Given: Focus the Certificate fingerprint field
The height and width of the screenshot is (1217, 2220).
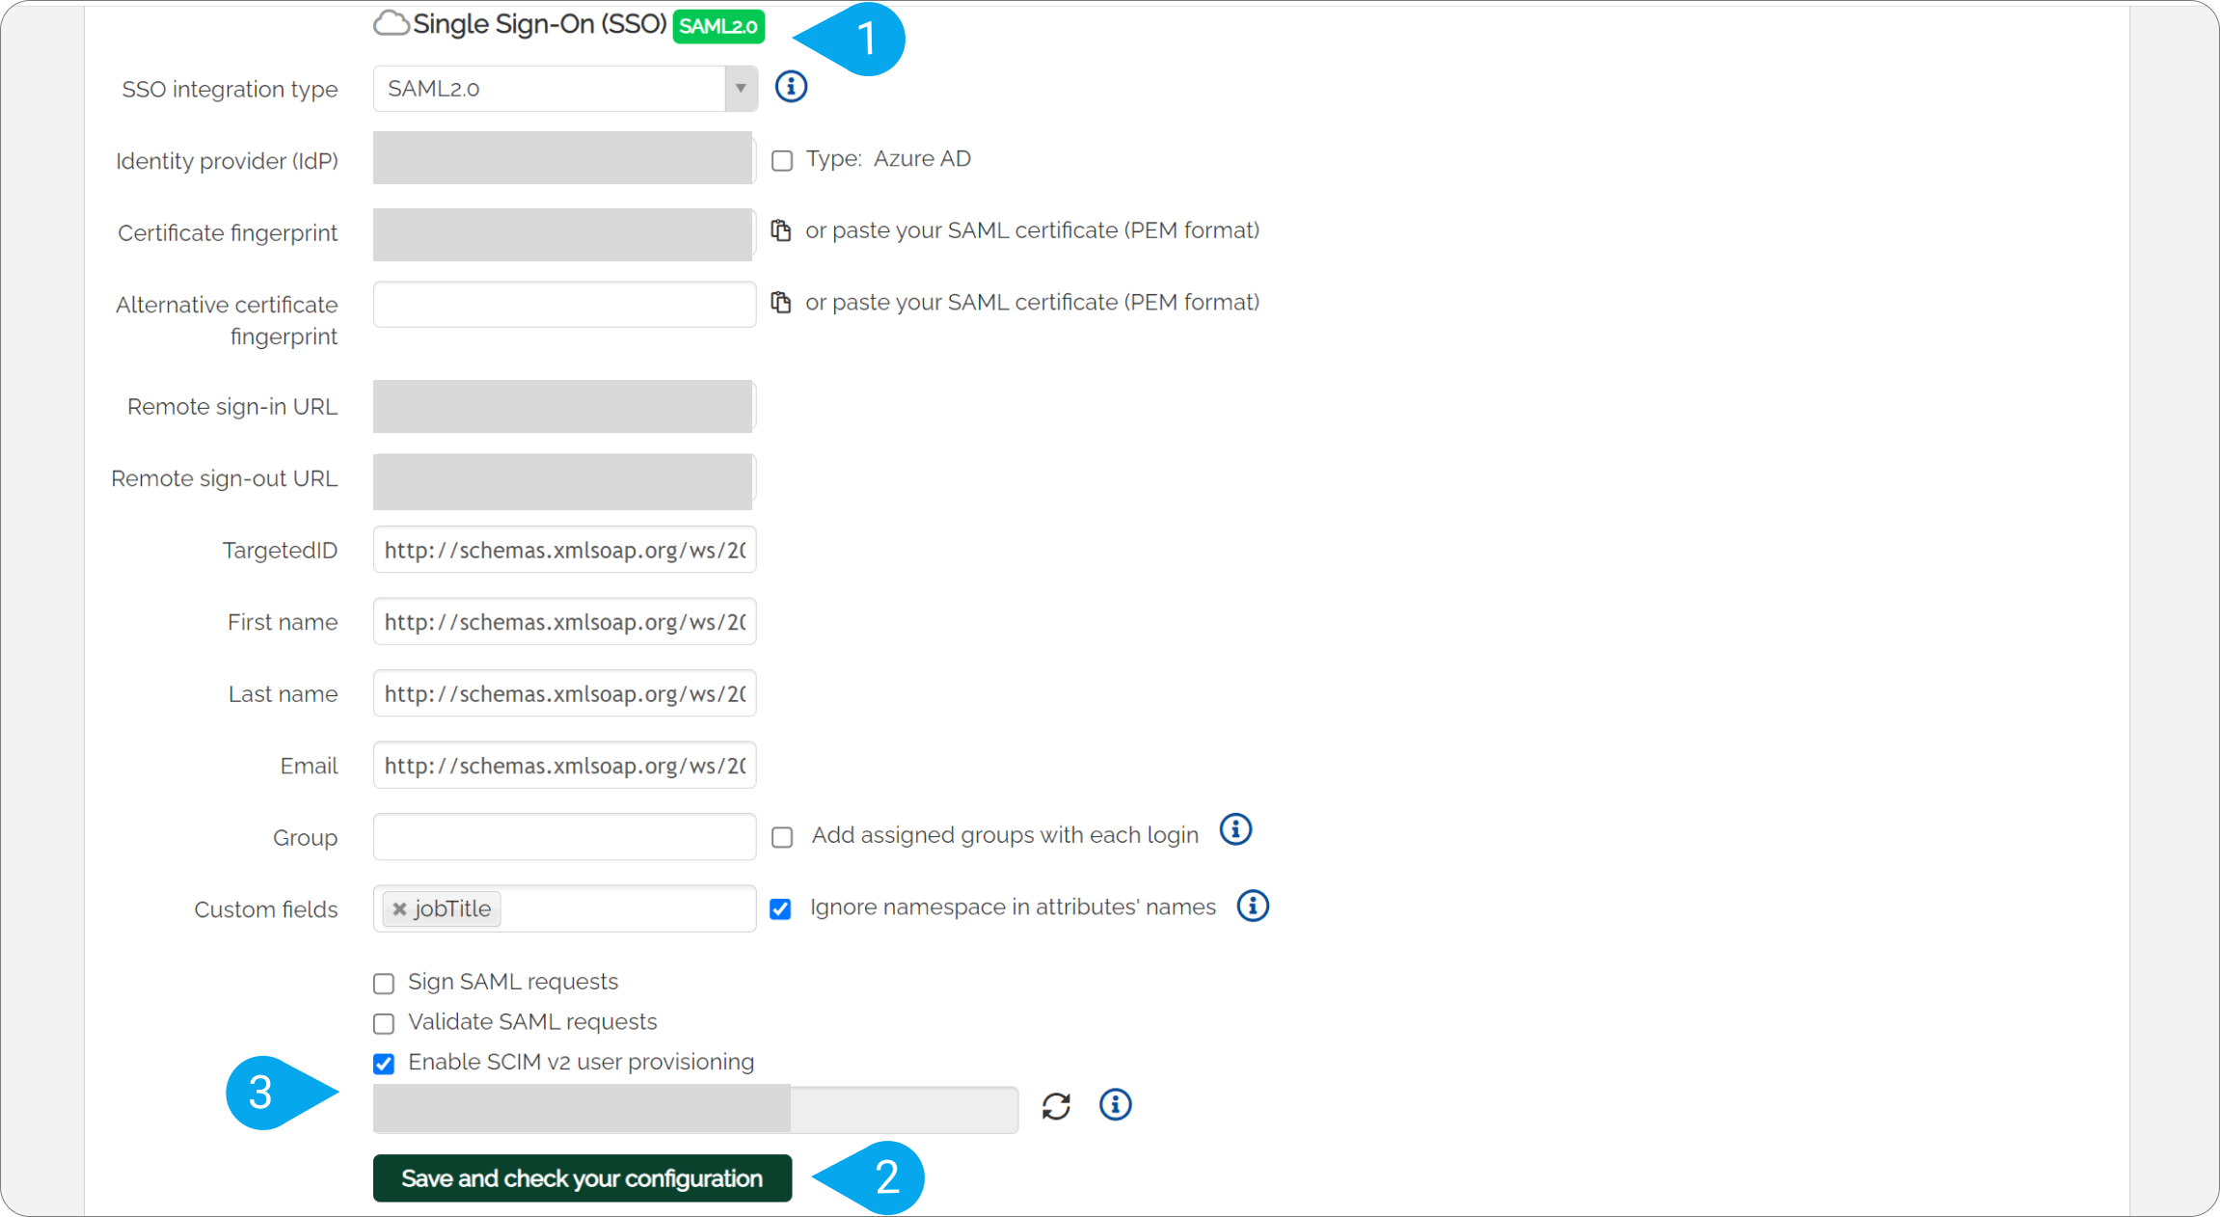Looking at the screenshot, I should 563,234.
